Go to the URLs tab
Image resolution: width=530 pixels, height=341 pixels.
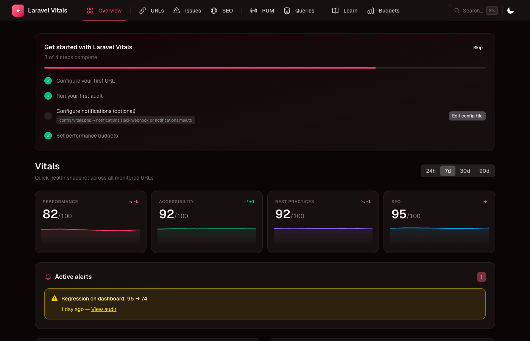click(x=151, y=11)
